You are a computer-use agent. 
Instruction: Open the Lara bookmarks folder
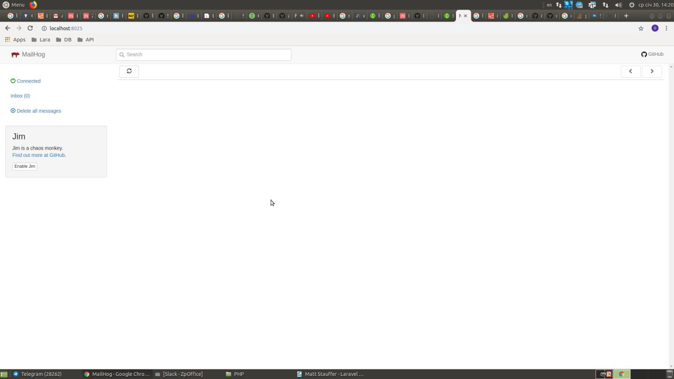coord(41,39)
